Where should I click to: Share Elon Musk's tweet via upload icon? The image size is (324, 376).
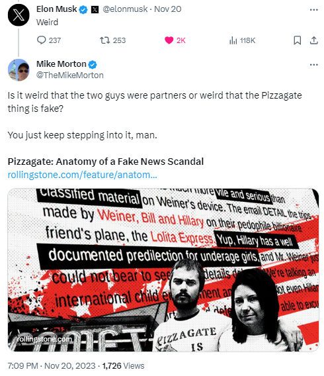[x=313, y=40]
